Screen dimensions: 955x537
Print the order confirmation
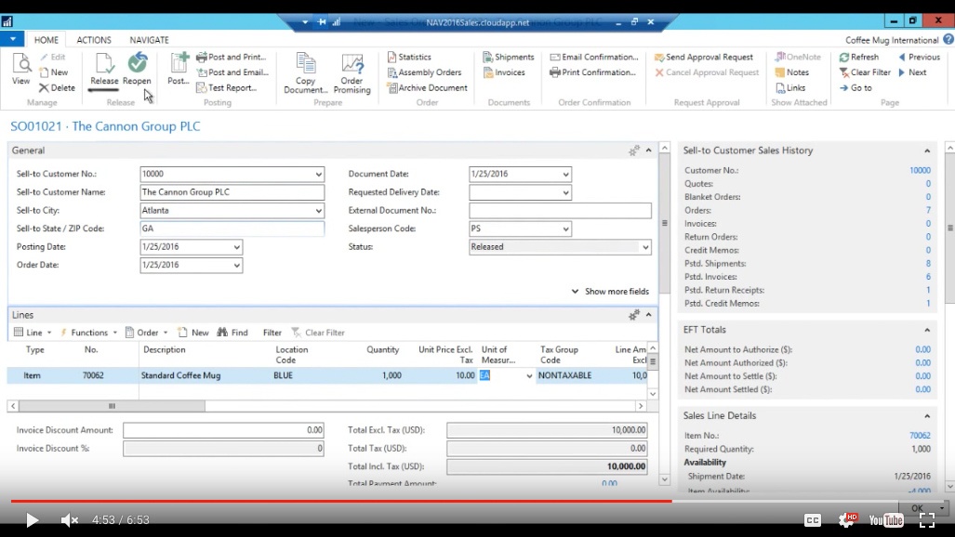point(592,72)
